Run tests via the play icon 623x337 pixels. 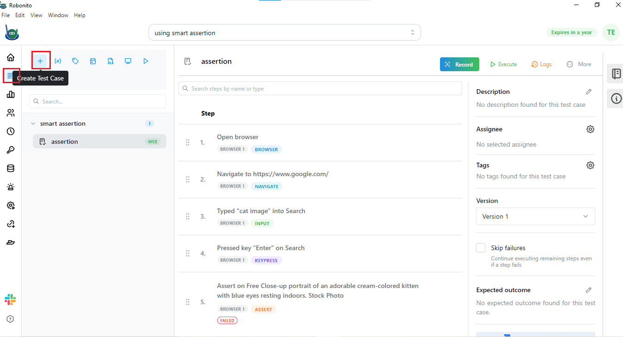click(146, 61)
